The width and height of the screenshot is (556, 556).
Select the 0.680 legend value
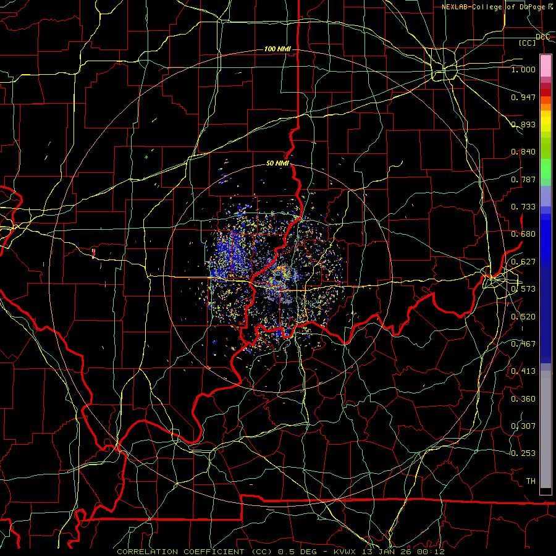pos(523,234)
